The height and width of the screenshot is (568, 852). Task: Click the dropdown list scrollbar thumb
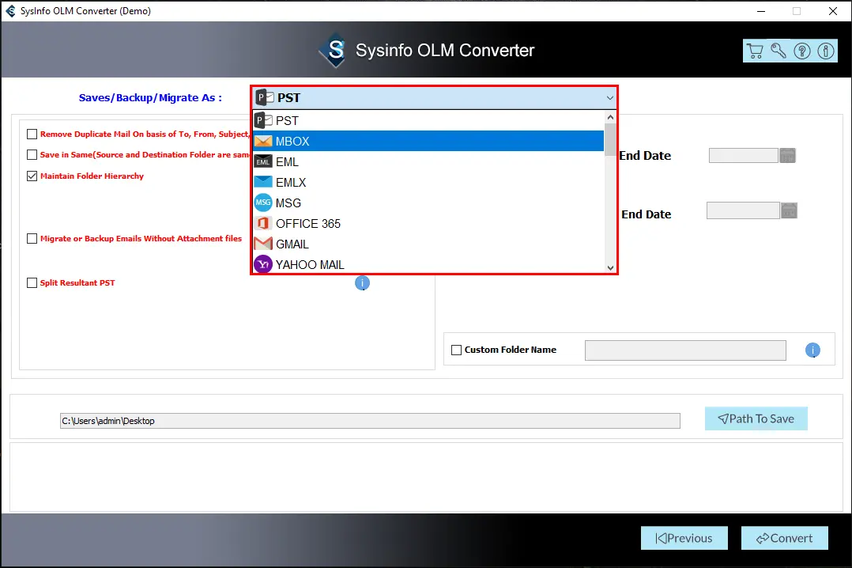click(x=610, y=140)
